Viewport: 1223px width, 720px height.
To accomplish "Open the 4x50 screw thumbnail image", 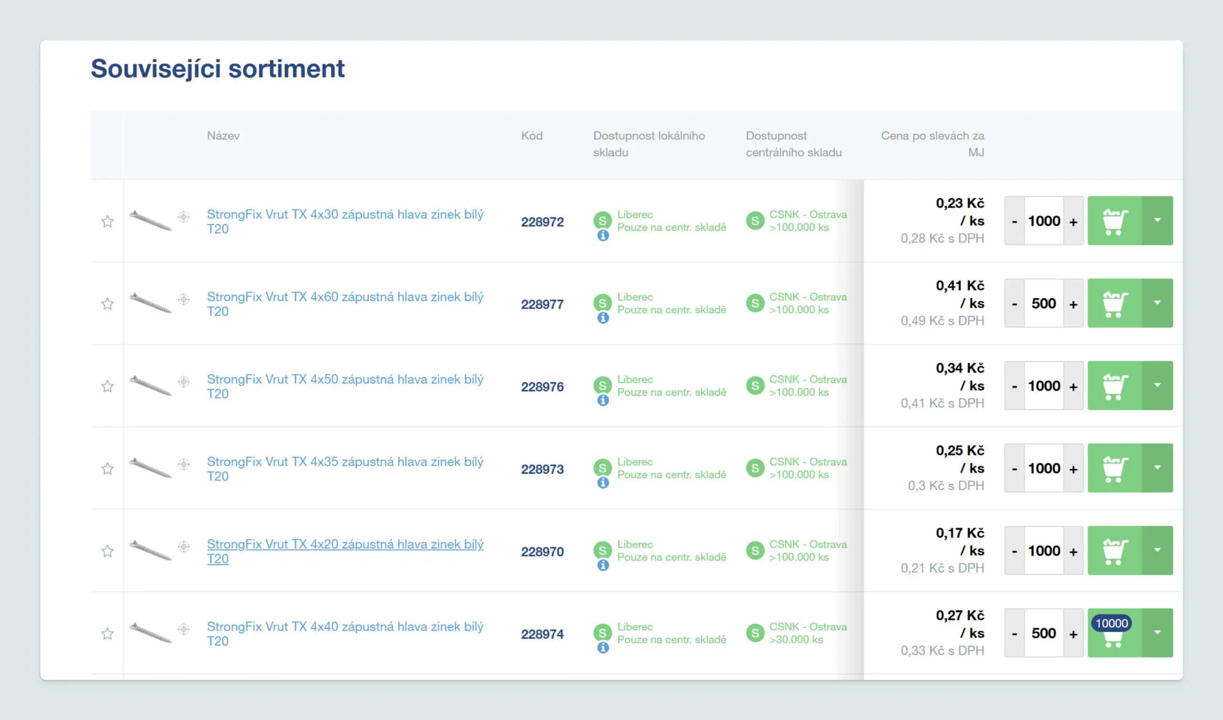I will 150,386.
